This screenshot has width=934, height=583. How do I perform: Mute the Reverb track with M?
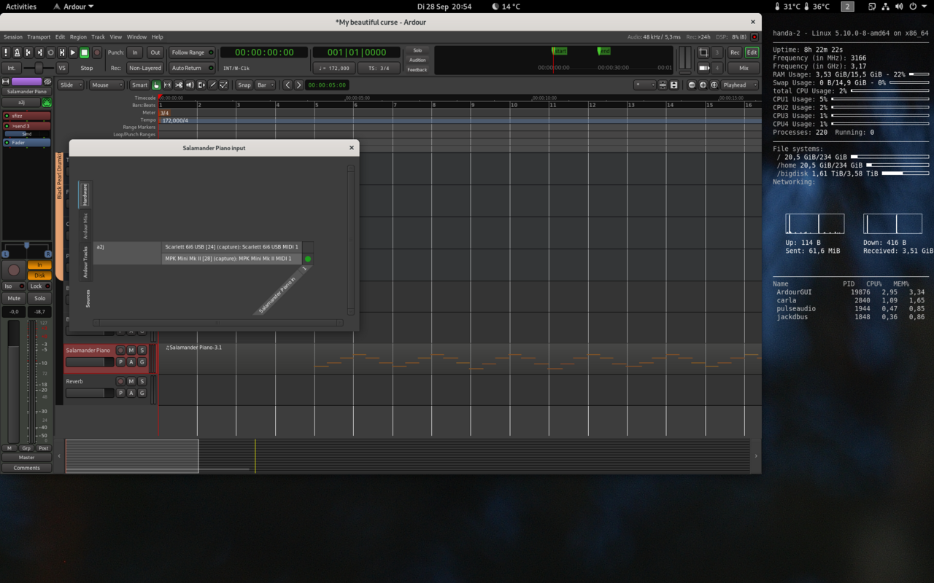[x=131, y=381]
